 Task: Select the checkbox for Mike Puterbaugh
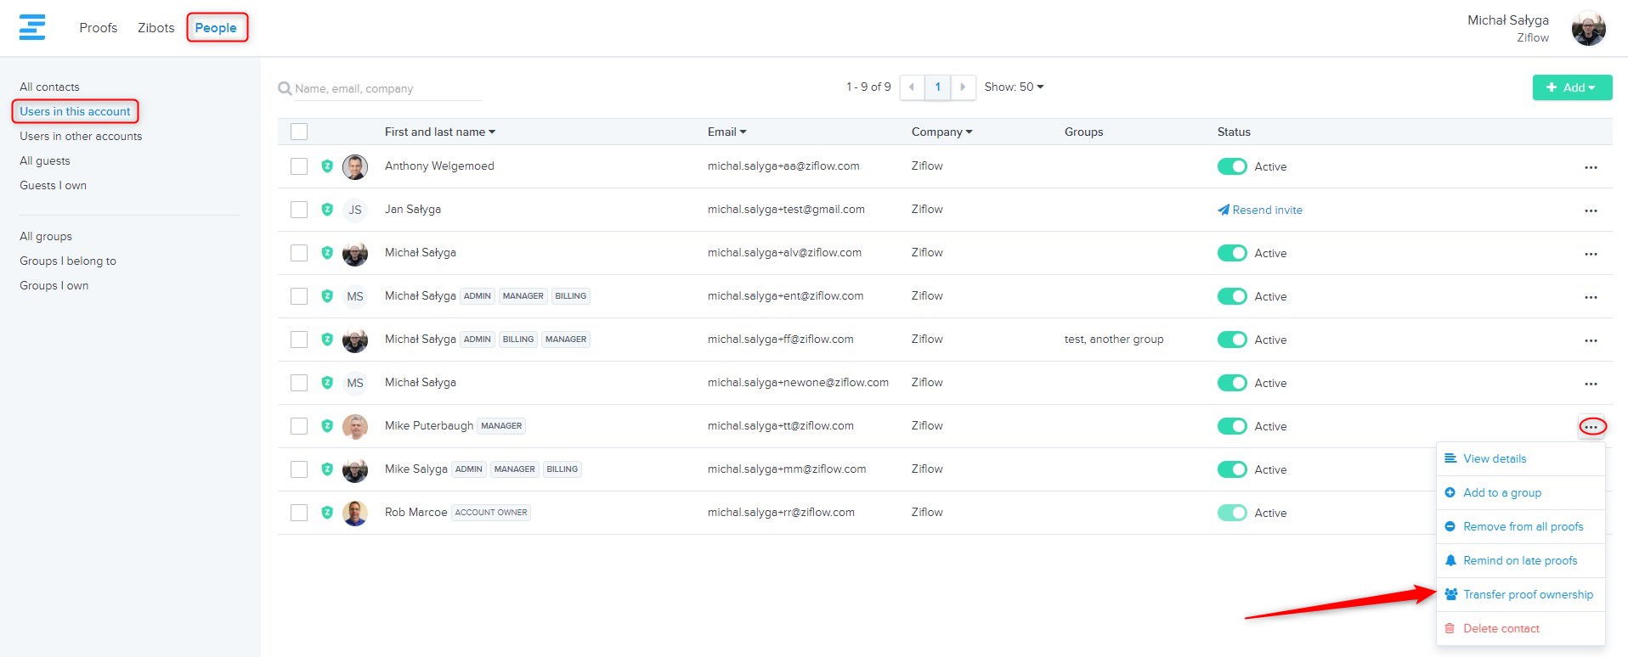point(299,426)
